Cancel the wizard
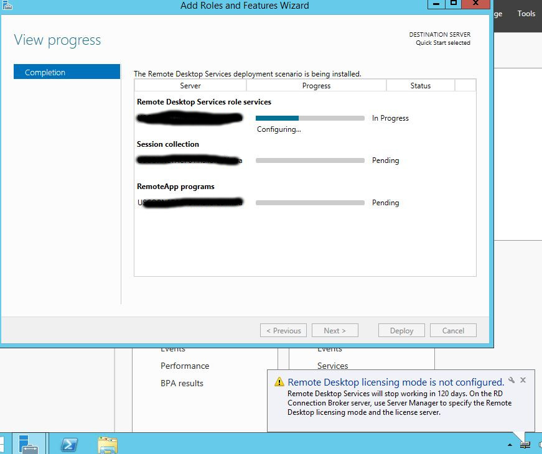The image size is (542, 454). pos(453,331)
